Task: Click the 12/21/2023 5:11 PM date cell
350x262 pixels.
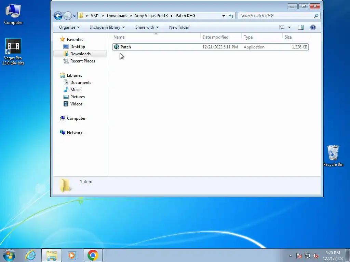Action: (220, 47)
